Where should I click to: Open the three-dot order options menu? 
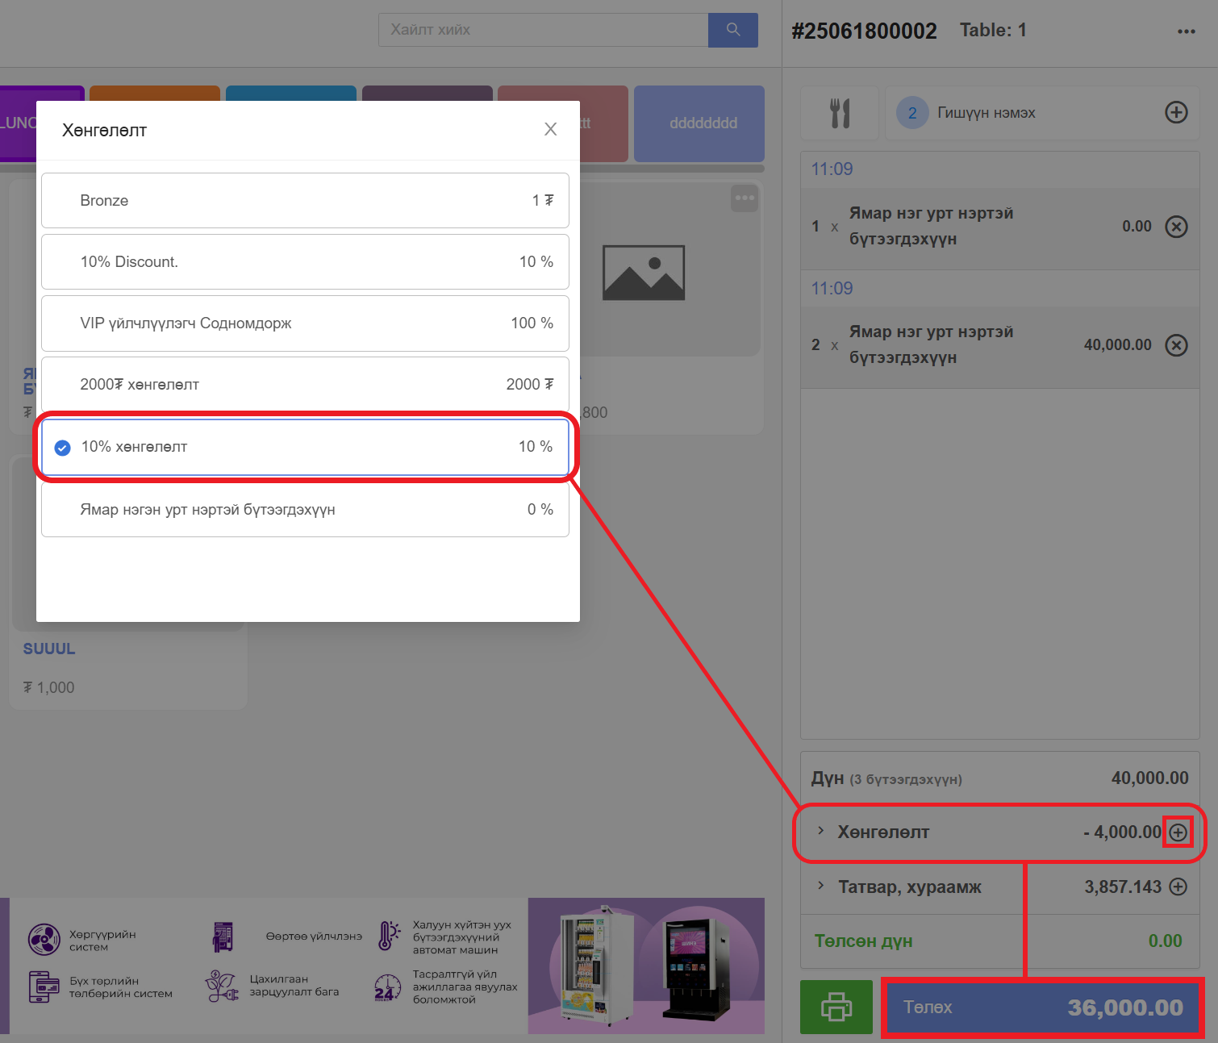coord(1186,31)
